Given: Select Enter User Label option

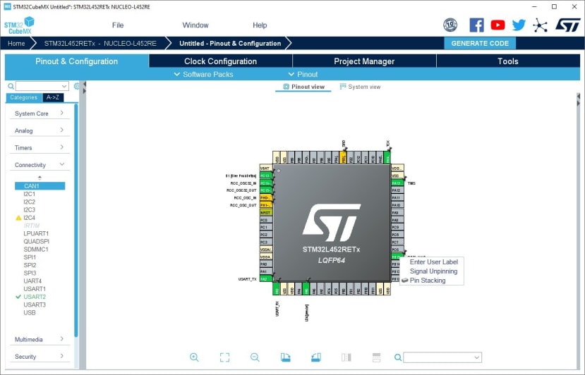Looking at the screenshot, I should click(x=433, y=262).
